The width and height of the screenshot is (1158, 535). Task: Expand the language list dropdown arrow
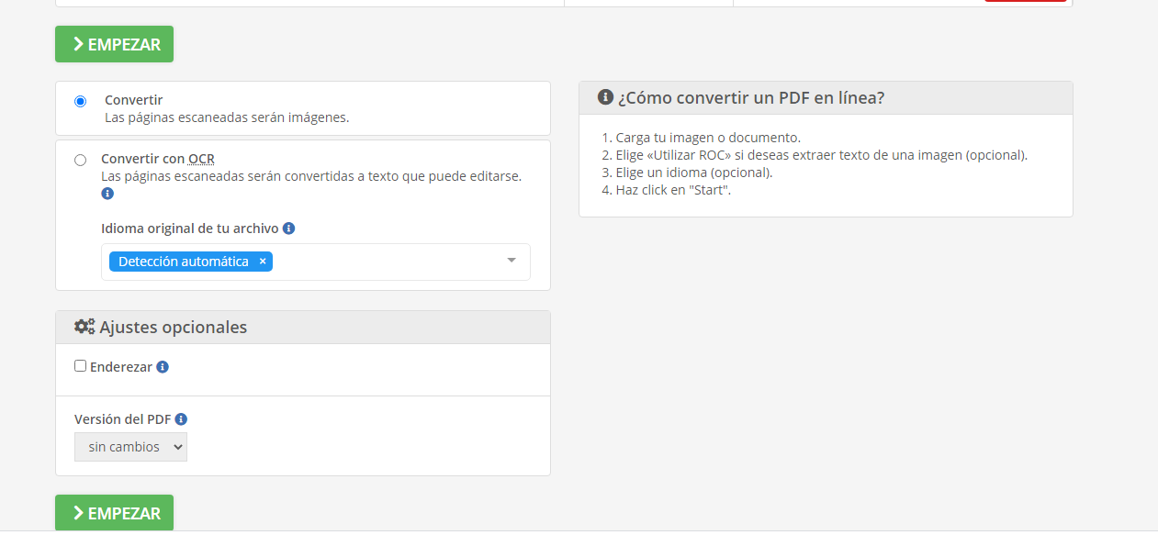512,261
